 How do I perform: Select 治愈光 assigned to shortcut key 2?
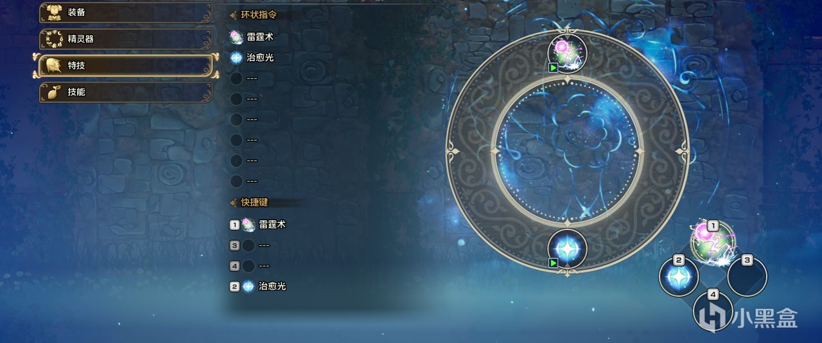[x=258, y=286]
